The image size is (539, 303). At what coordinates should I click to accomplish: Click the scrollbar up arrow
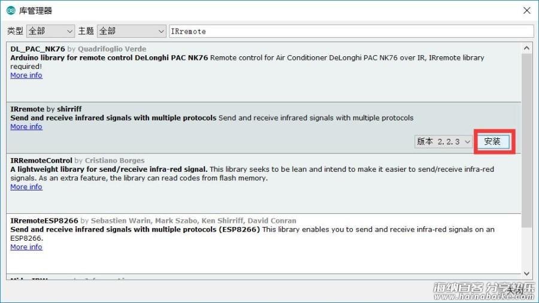(x=526, y=48)
